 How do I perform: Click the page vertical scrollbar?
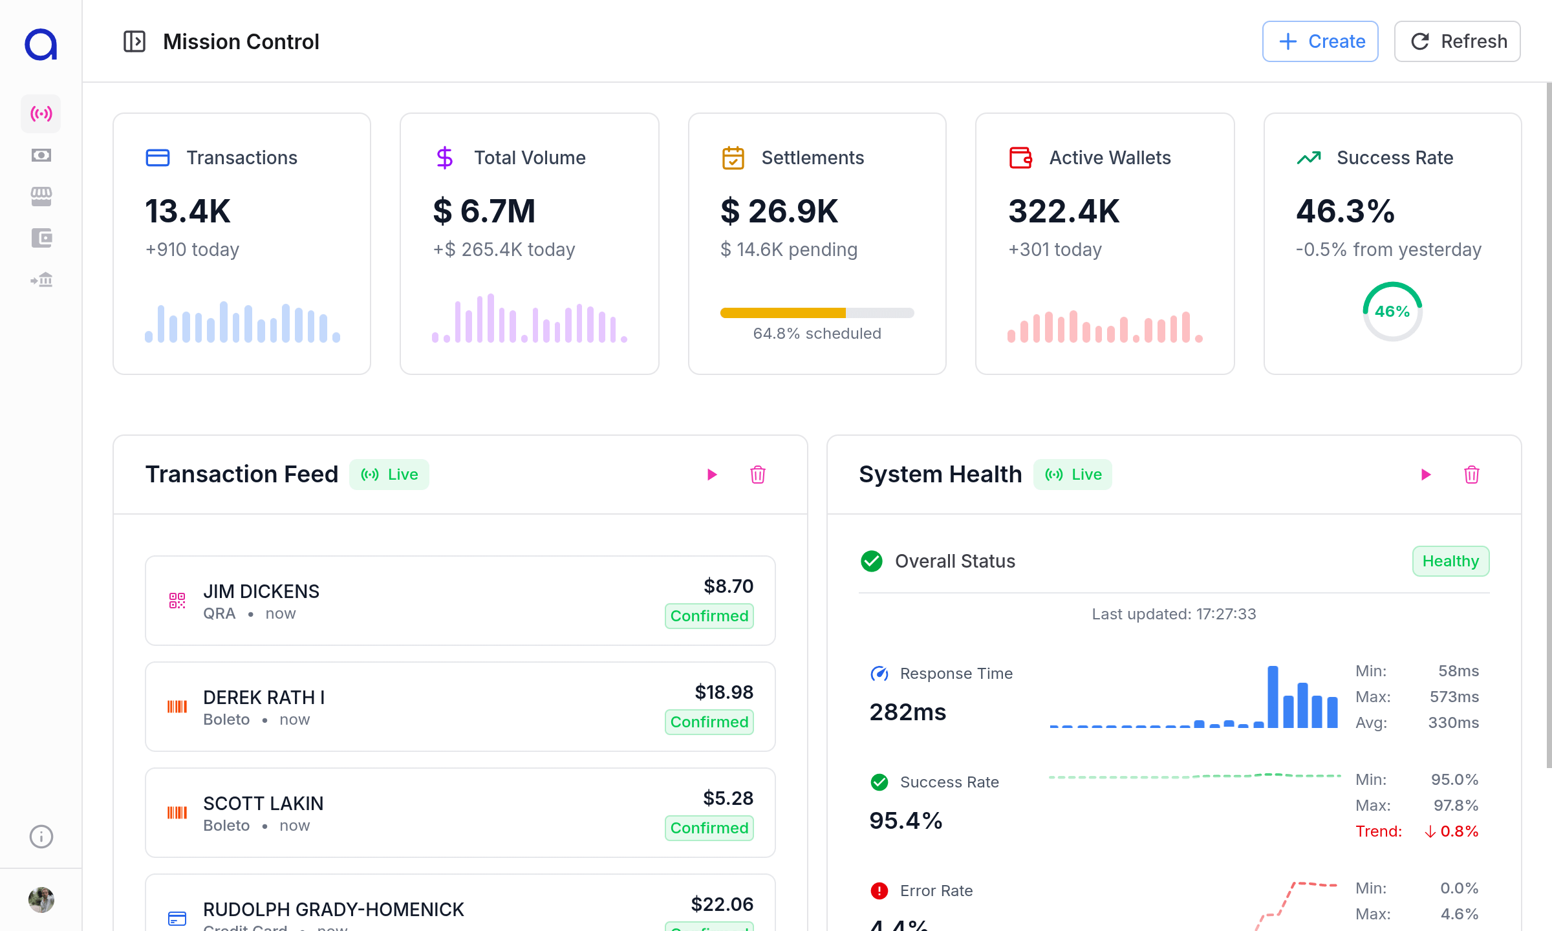(x=1548, y=425)
